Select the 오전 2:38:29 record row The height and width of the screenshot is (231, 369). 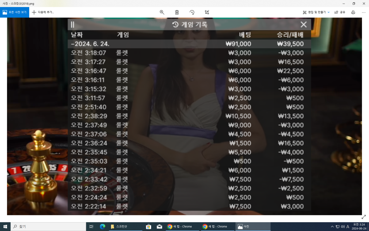189,116
